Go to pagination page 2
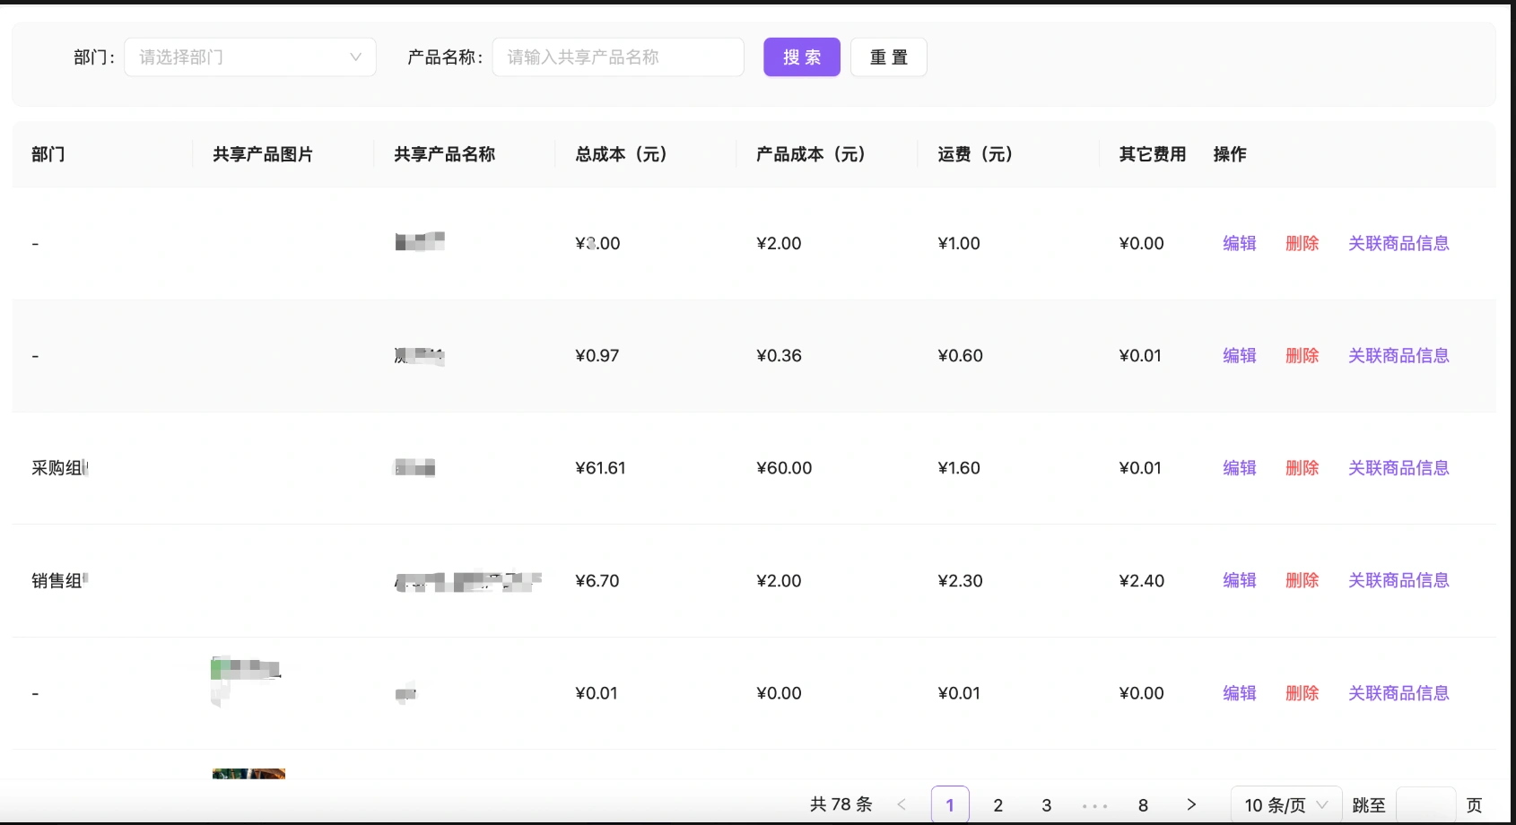Screen dimensions: 1516x825 click(998, 805)
